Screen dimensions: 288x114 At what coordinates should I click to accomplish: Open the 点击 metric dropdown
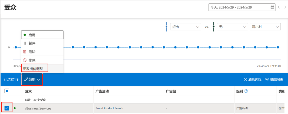click(x=185, y=27)
